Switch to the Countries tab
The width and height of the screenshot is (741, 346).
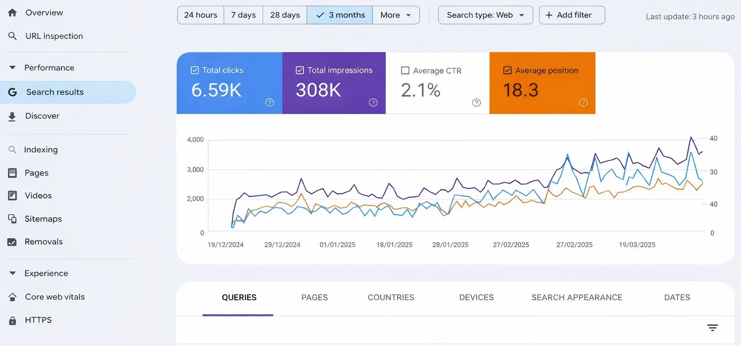point(391,297)
